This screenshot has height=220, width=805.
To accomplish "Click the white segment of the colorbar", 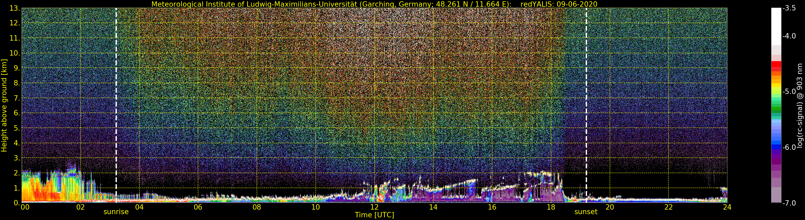I will tap(776, 26).
